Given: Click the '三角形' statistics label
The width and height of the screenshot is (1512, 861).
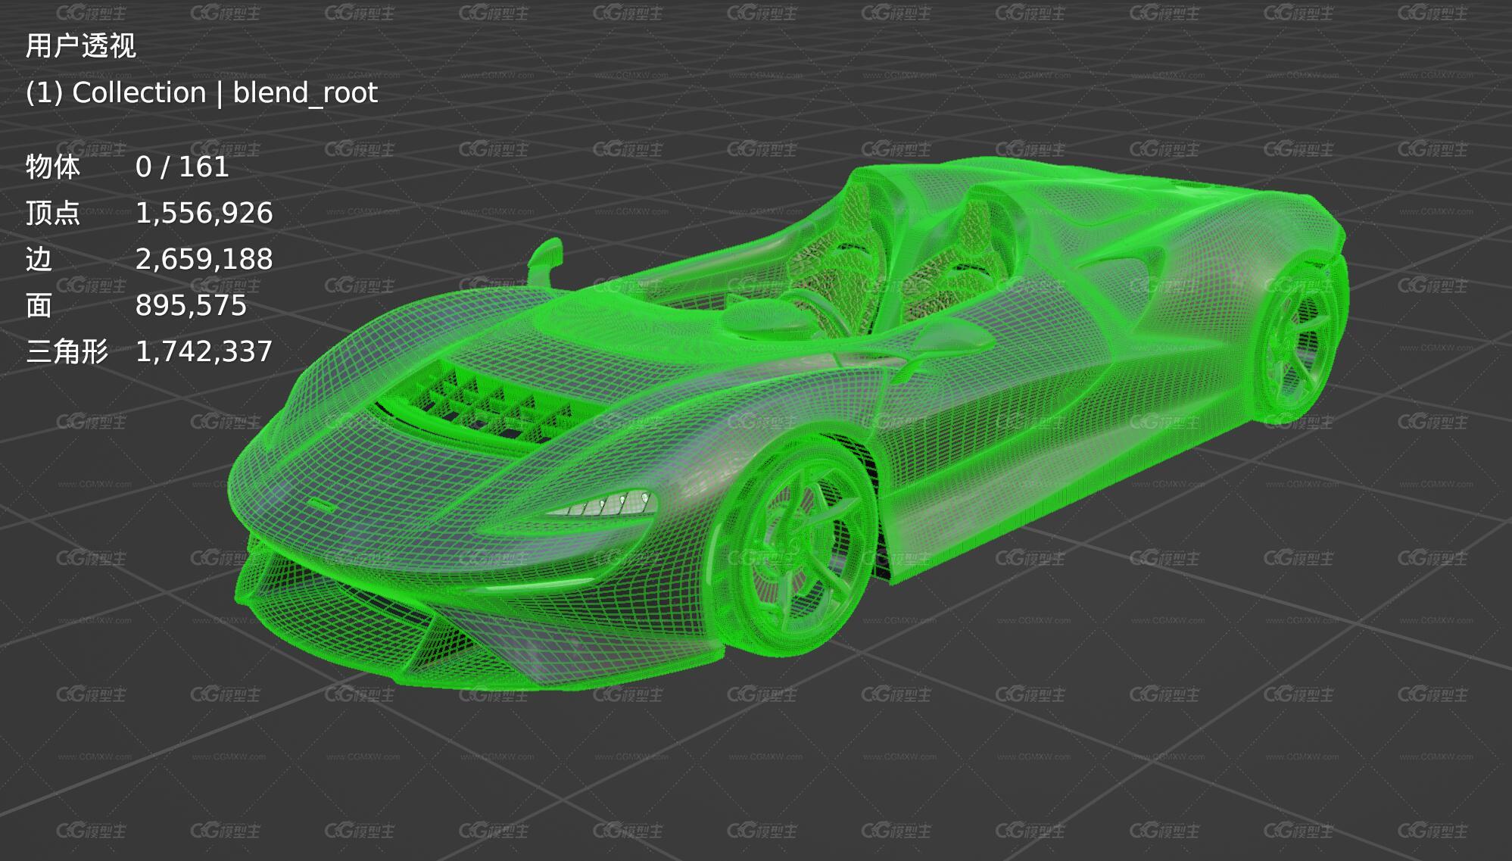Looking at the screenshot, I should coord(67,352).
